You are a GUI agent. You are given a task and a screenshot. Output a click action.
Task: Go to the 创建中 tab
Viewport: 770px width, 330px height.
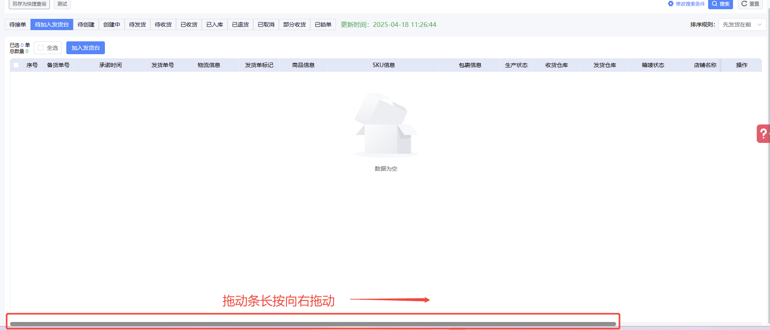click(112, 24)
